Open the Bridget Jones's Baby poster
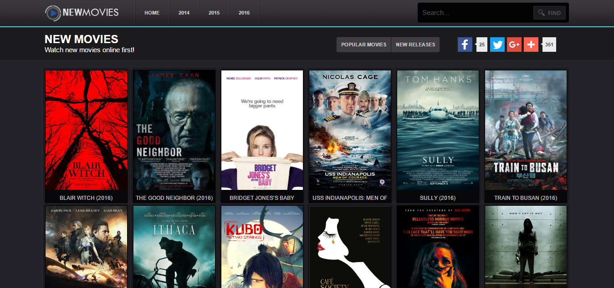 coord(262,130)
